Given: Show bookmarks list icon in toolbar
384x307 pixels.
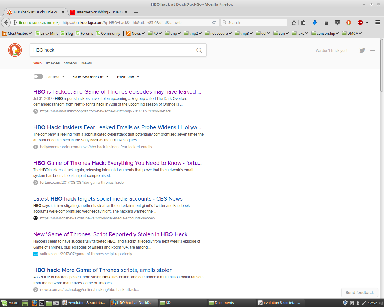Looking at the screenshot, I should 303,22.
